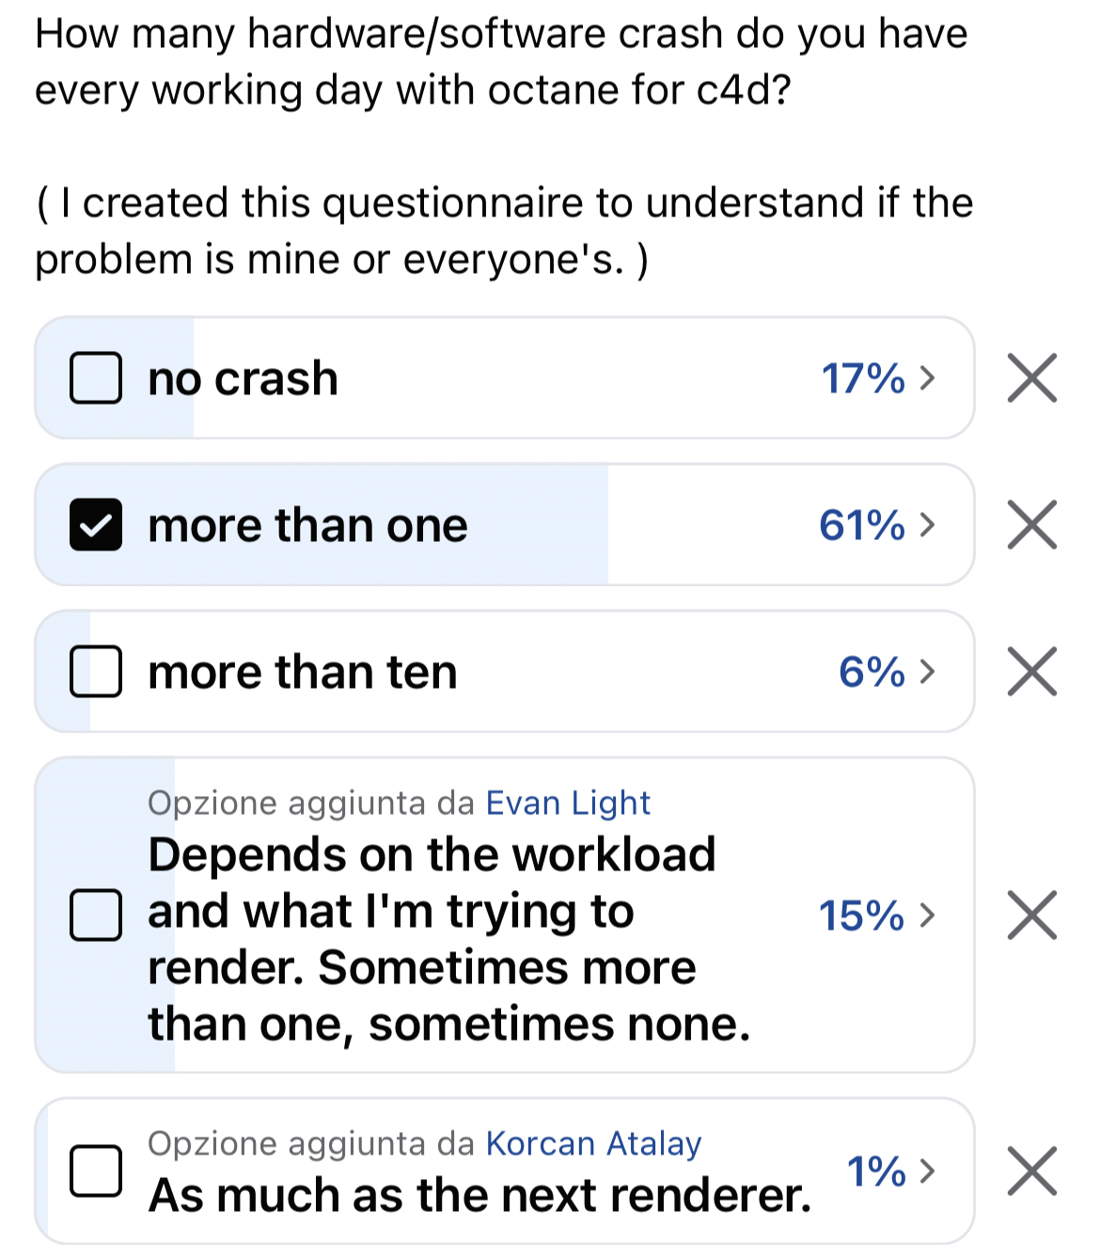Screen dimensions: 1100x1258
Task: Show voters for the 1% result
Action: tap(890, 1170)
